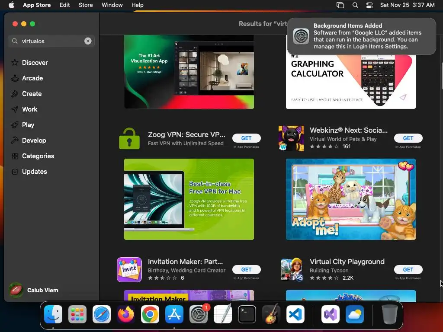View the graphing calculator screenshot
Image resolution: width=443 pixels, height=332 pixels.
tap(350, 82)
